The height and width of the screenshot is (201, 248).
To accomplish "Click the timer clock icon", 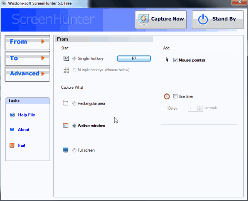I will (167, 96).
